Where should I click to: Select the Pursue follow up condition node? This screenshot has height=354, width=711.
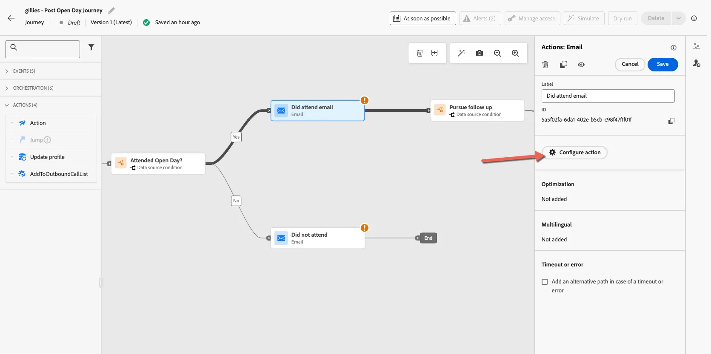[477, 110]
